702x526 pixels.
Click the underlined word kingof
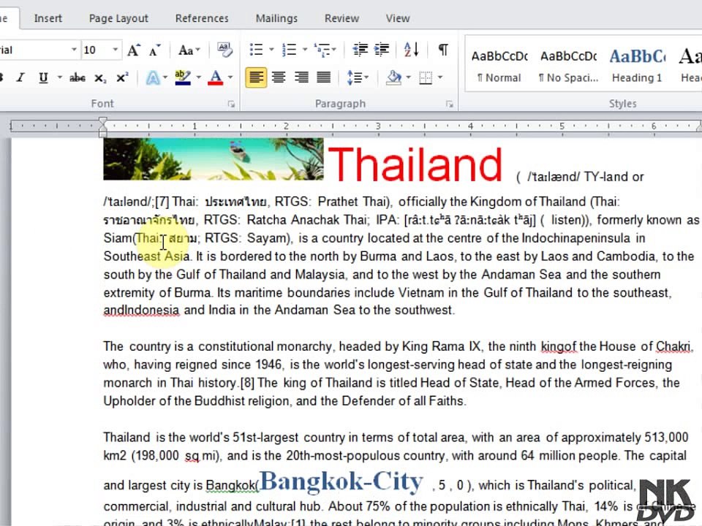click(558, 346)
